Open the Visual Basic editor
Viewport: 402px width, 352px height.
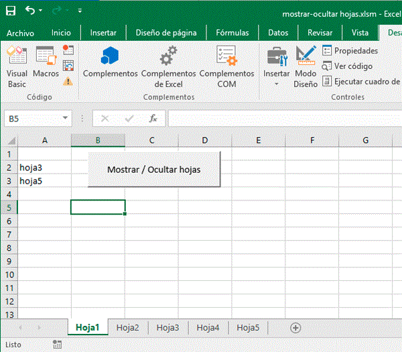17,67
